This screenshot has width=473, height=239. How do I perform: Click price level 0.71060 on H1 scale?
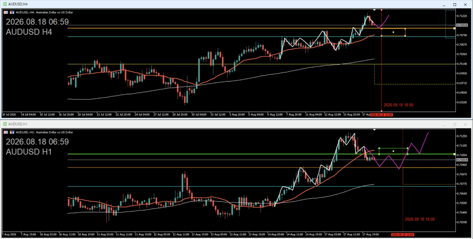click(x=463, y=155)
